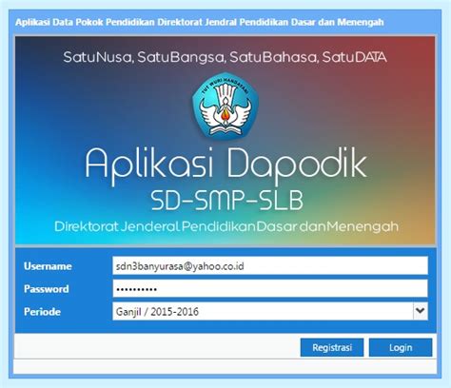This screenshot has height=388, width=451.
Task: Click the Username label
Action: [48, 266]
